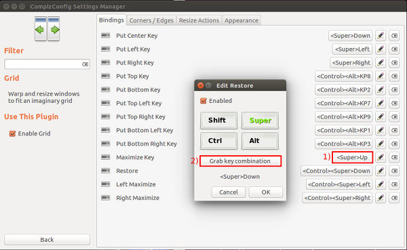
Task: Clear the Filter field with its clear icon
Action: pyautogui.click(x=85, y=64)
